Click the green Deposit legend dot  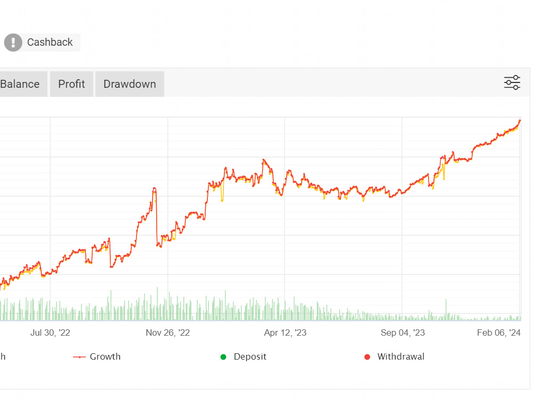coord(223,357)
